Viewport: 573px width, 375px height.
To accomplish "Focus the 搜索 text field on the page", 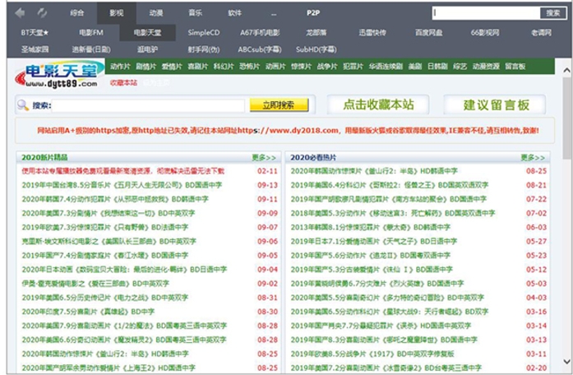I will (x=148, y=105).
